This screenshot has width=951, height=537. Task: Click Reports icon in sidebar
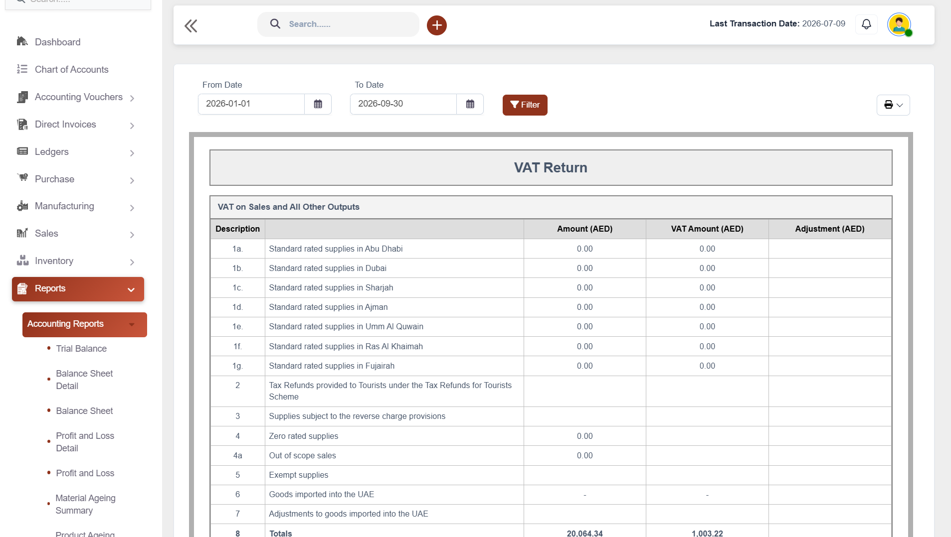[22, 288]
